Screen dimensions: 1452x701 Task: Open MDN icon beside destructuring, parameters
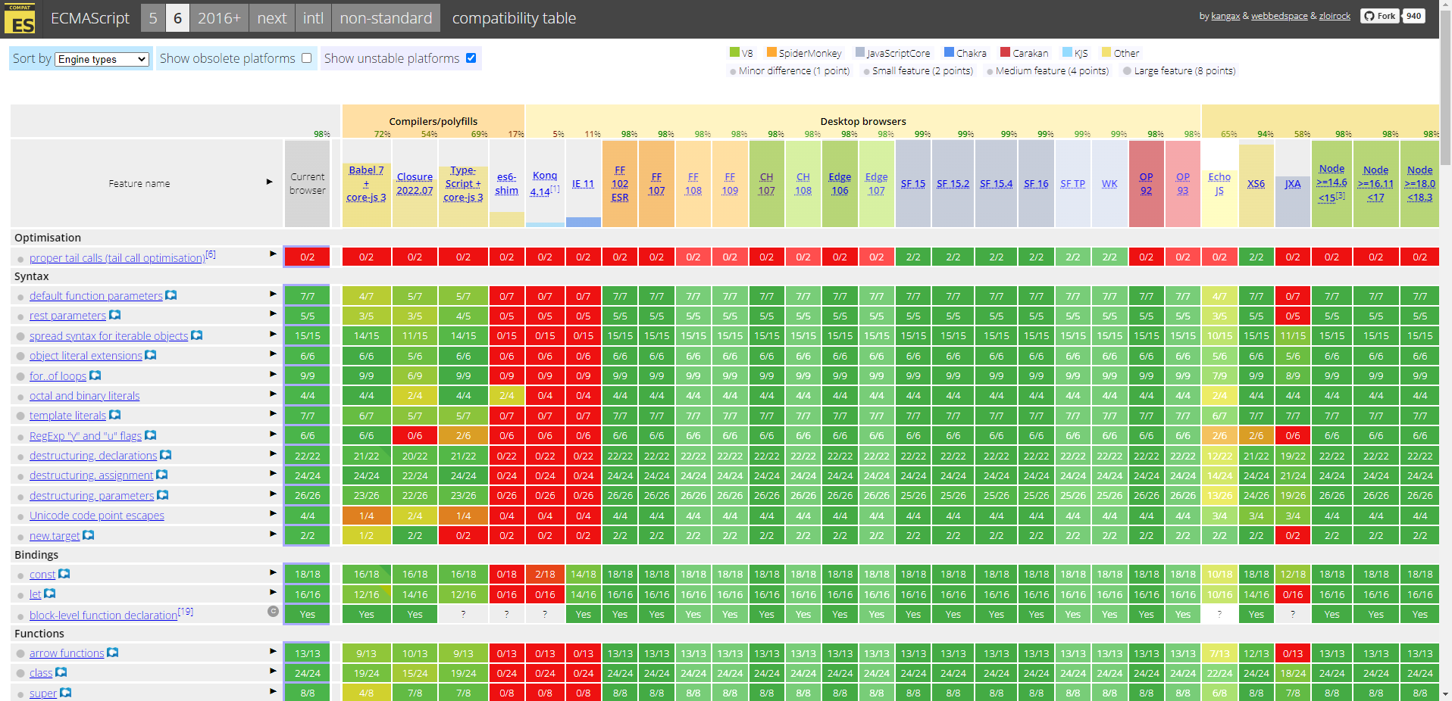[163, 495]
